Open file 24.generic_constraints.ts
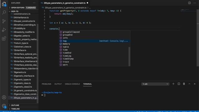 click(25, 91)
